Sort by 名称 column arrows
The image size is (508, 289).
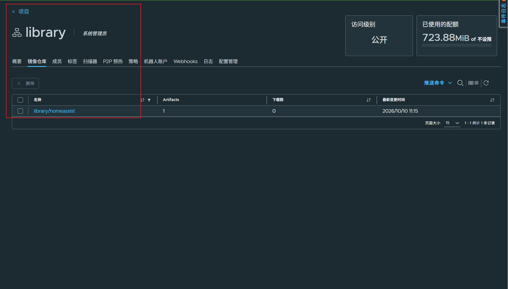pyautogui.click(x=143, y=100)
